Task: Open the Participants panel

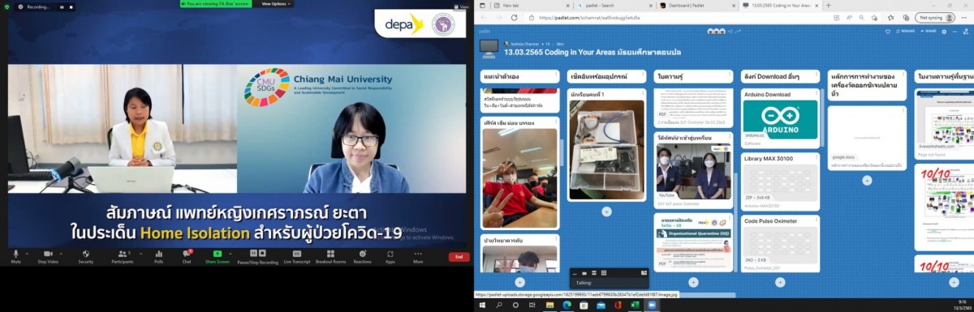Action: (x=123, y=256)
